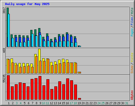Image resolution: width=135 pixels, height=106 pixels.
Task: Click green day label 24 on the x-axis
Action: tap(99, 103)
